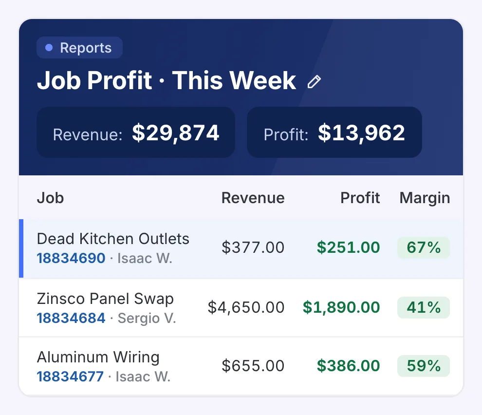Click the Profit $13,962 summary card
This screenshot has width=482, height=415.
334,132
